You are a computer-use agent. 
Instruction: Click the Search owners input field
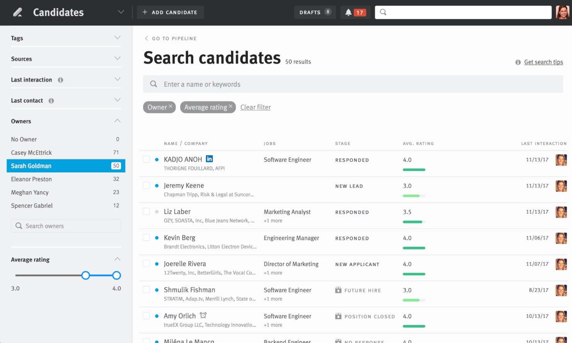66,226
